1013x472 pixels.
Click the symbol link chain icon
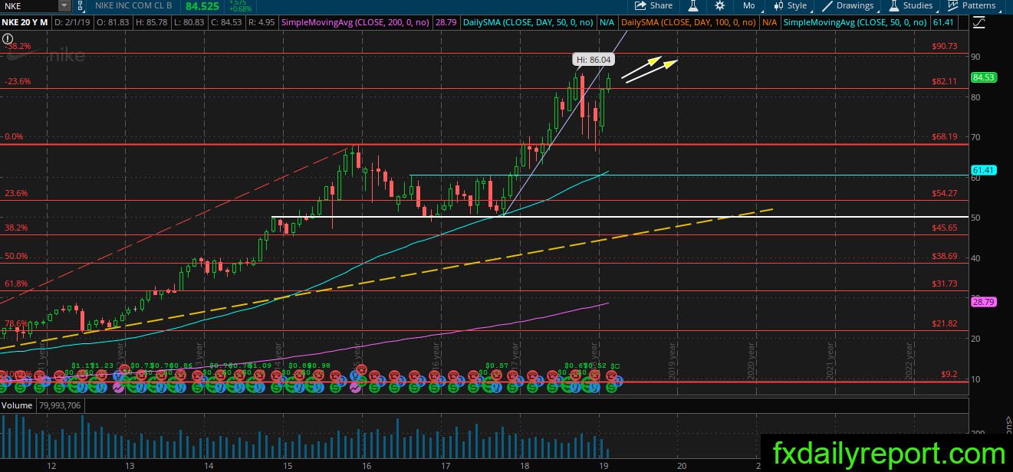pos(79,6)
